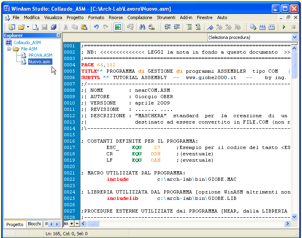
Task: Click the Copy icon in toolbar
Action: pyautogui.click(x=75, y=27)
